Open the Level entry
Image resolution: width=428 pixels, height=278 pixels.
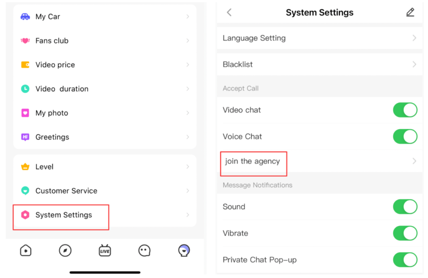click(x=44, y=167)
